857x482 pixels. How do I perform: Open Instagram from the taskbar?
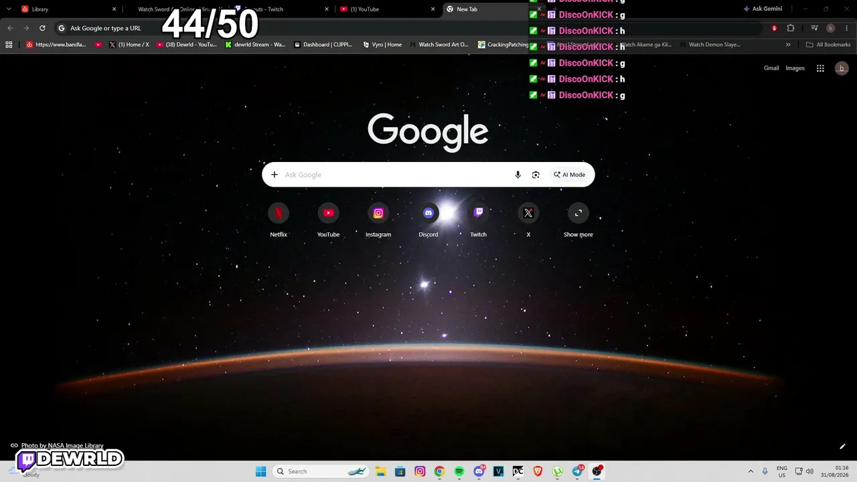420,471
